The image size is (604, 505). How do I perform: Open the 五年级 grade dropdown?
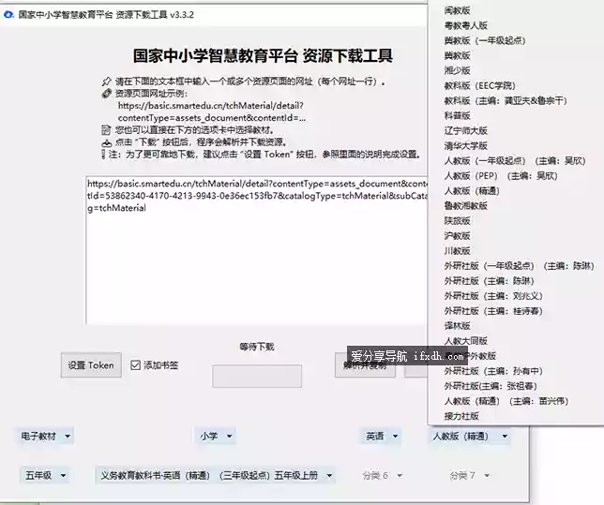point(45,475)
